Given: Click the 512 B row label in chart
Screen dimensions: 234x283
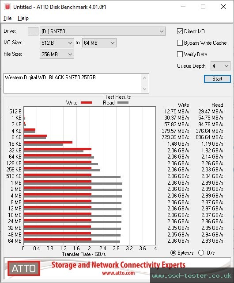Looking at the screenshot, I should click(x=15, y=112).
